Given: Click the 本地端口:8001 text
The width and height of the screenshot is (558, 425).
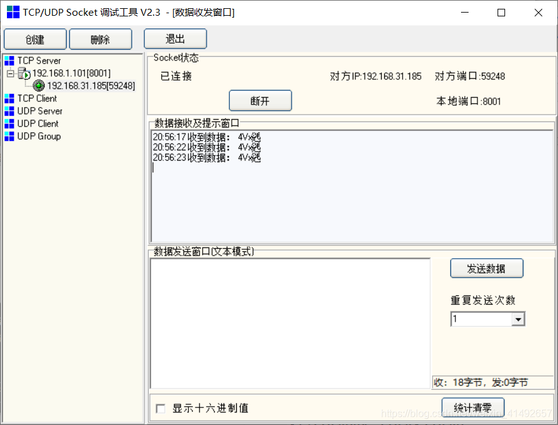Looking at the screenshot, I should coord(469,101).
